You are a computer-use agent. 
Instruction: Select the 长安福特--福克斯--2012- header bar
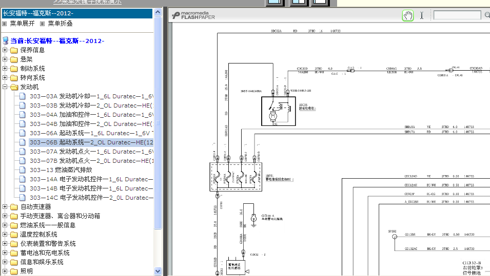[x=77, y=13]
